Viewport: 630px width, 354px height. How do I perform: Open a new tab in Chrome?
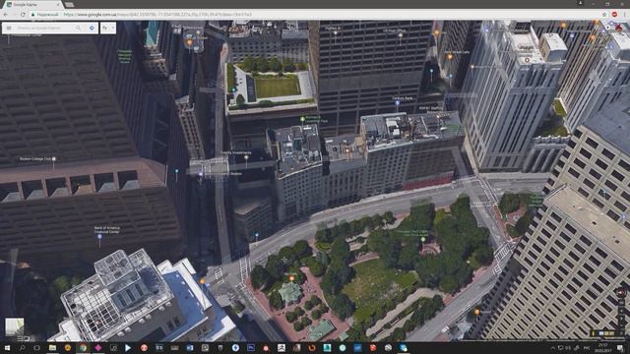(x=70, y=4)
